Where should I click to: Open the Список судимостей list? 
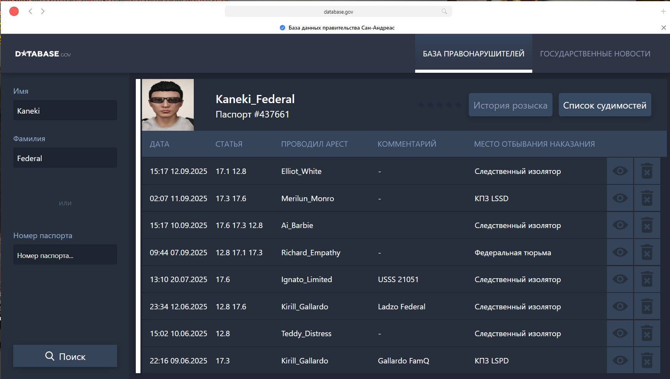pos(605,105)
